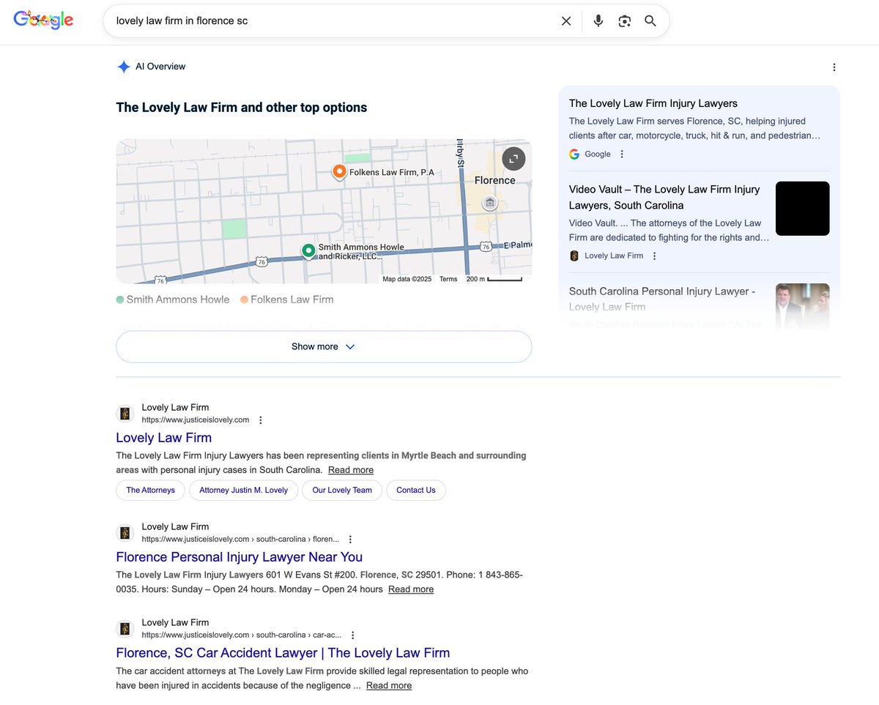879x705 pixels.
Task: Click the map's E Palmetto street label
Action: (x=517, y=245)
